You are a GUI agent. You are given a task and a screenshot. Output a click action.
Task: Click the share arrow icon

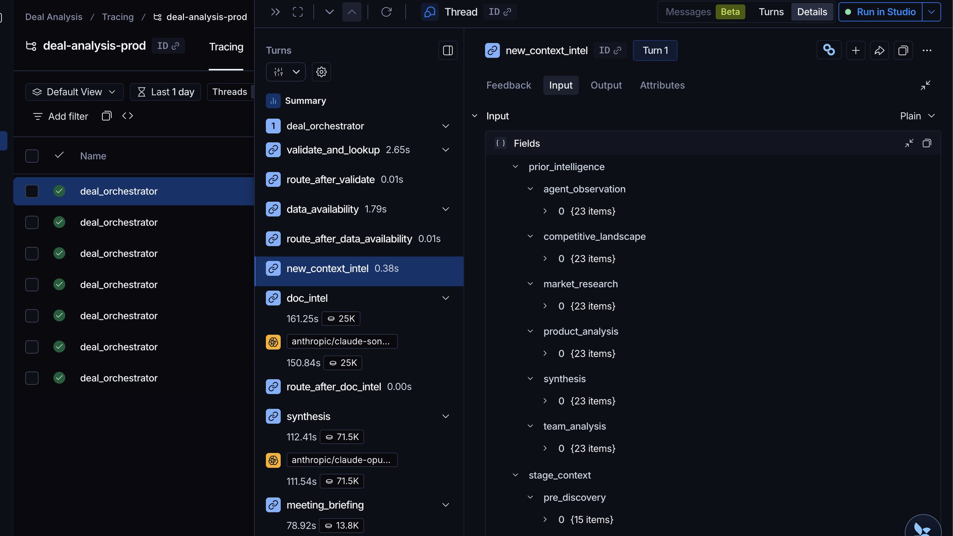coord(879,50)
